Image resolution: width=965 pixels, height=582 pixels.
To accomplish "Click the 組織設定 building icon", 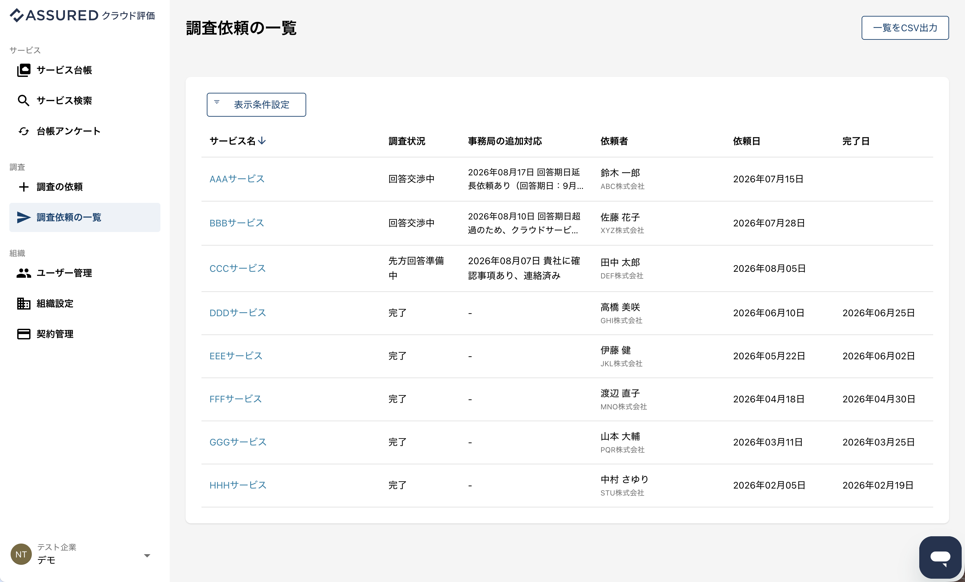I will click(x=24, y=304).
